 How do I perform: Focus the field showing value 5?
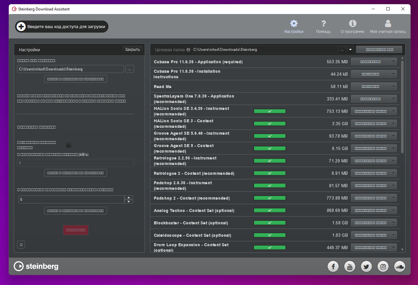tap(71, 199)
